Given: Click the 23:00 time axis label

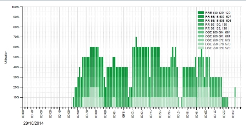Looking at the screenshot, I should [x=233, y=114].
